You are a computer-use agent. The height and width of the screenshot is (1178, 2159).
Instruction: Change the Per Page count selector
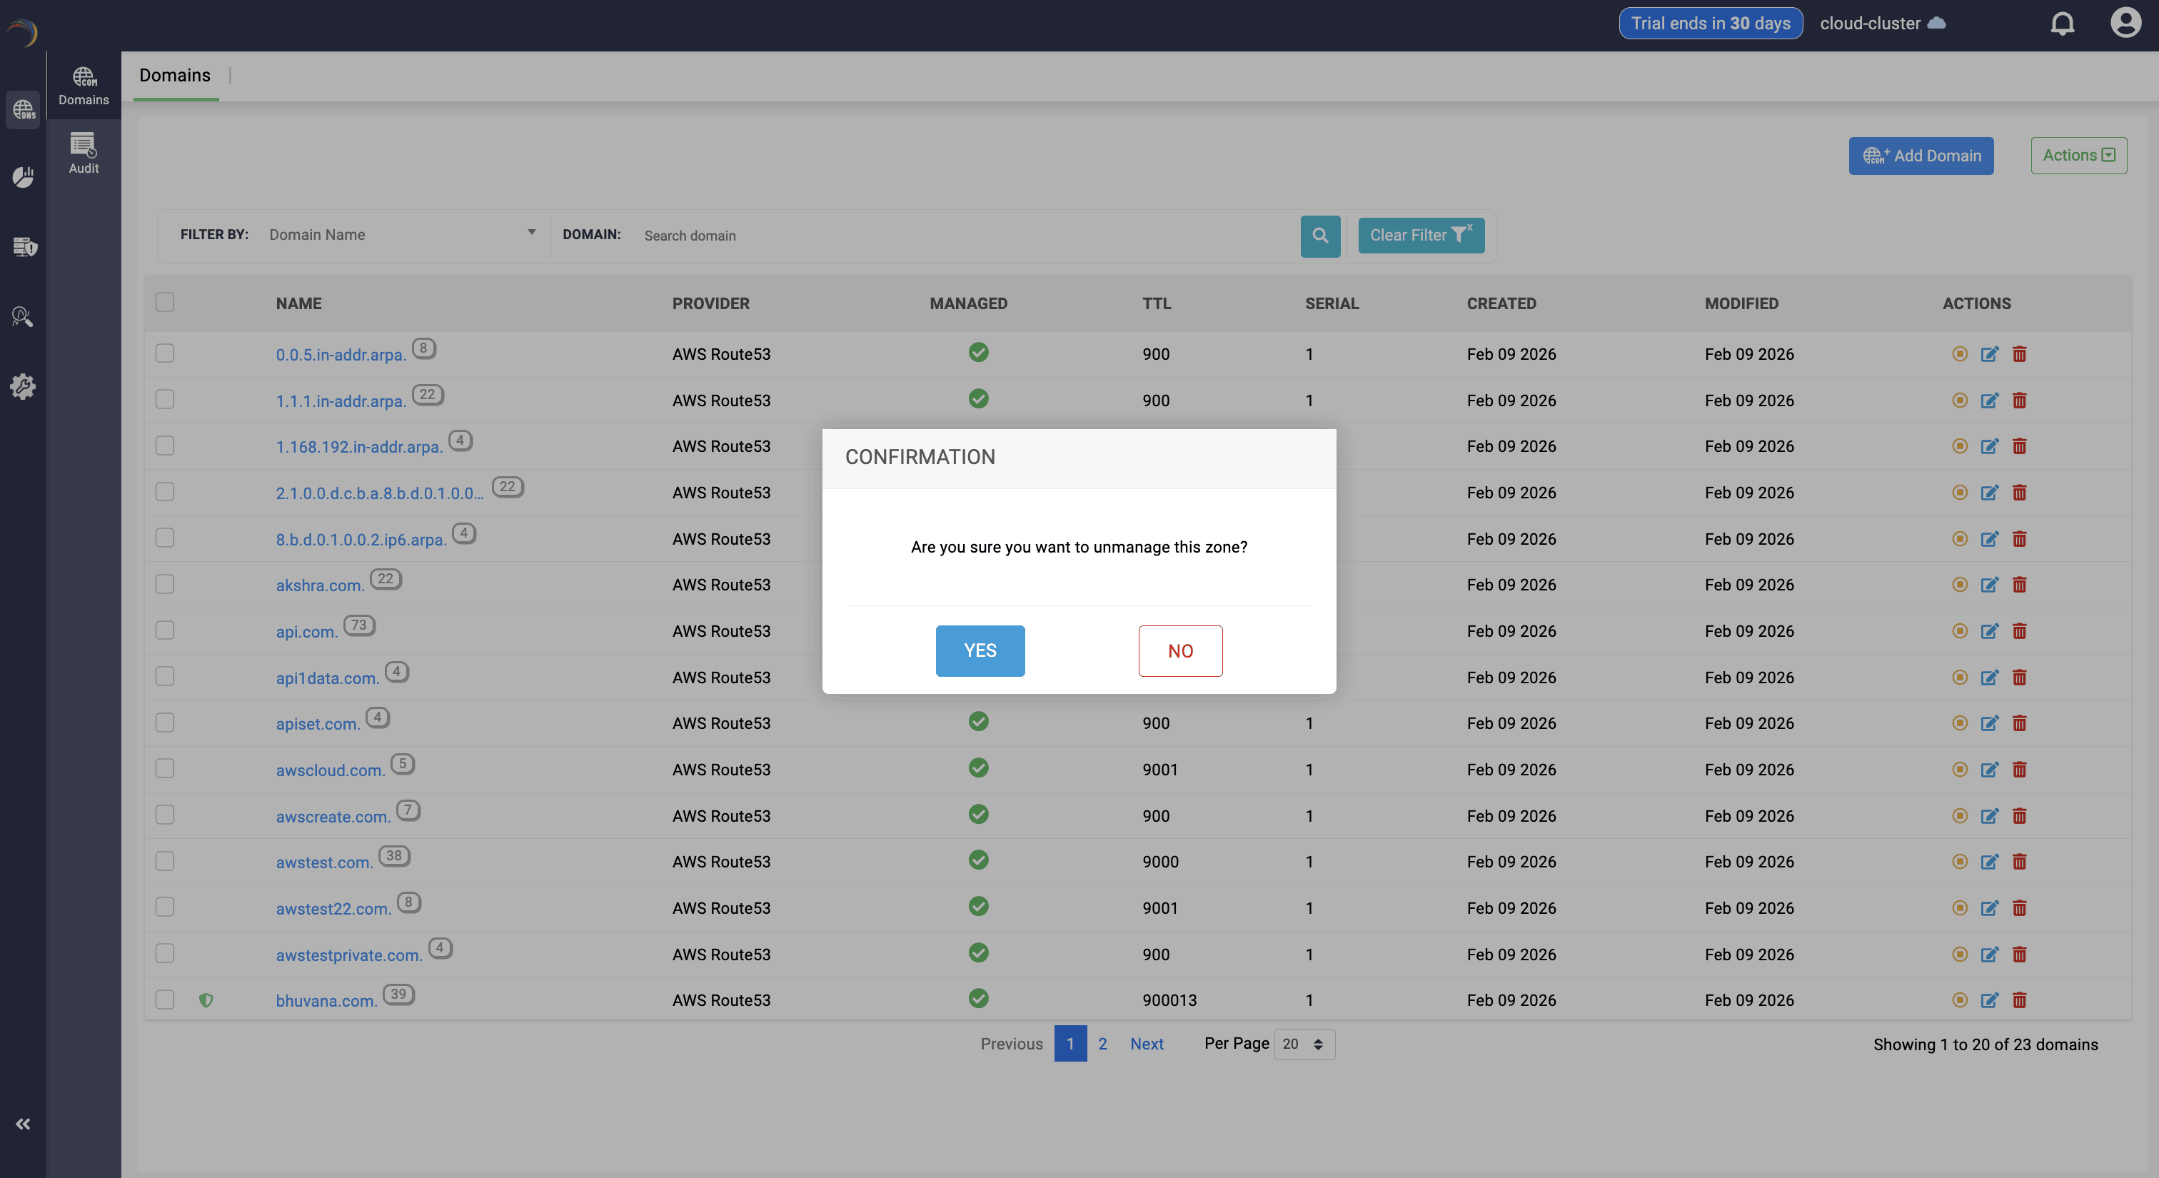tap(1303, 1044)
